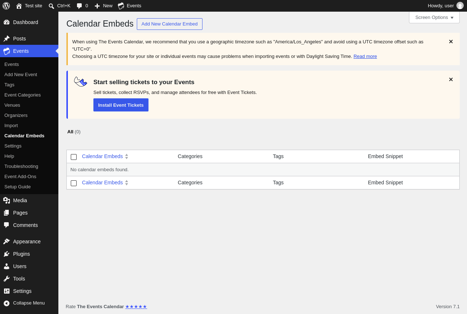Open Troubleshooting submenu item
This screenshot has height=314, width=467.
pyautogui.click(x=21, y=166)
